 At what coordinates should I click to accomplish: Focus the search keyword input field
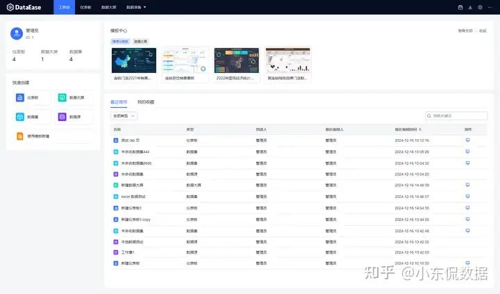[x=456, y=116]
